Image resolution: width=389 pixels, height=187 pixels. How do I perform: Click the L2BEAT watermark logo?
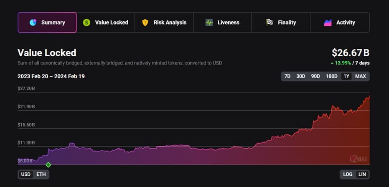coord(358,159)
